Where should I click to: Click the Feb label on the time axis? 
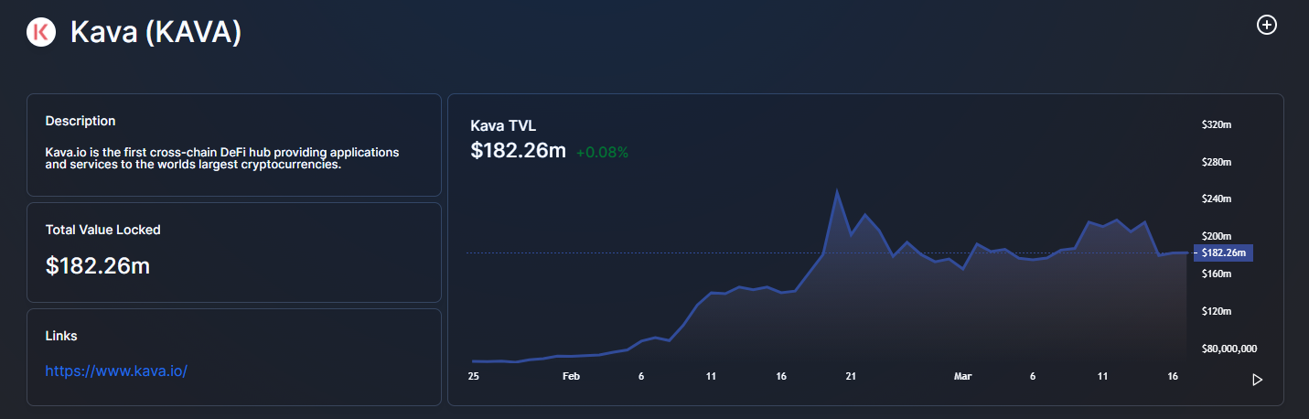[571, 376]
